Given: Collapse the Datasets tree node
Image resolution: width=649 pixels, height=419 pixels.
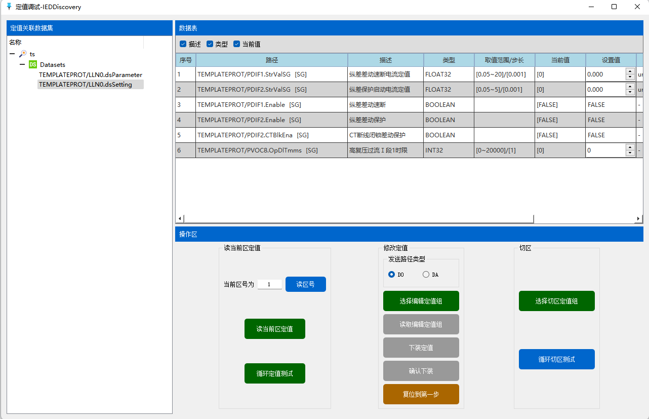Looking at the screenshot, I should tap(22, 64).
